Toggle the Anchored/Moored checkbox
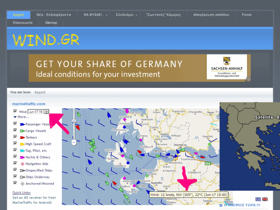Image resolution: width=280 pixels, height=210 pixels. (x=15, y=183)
